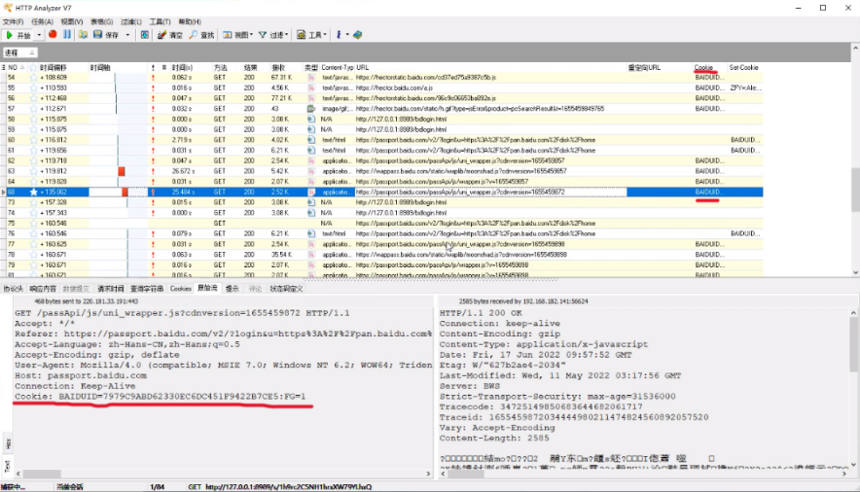This screenshot has height=492, width=860.
Task: Sort by the 方法 column header
Action: pos(220,67)
